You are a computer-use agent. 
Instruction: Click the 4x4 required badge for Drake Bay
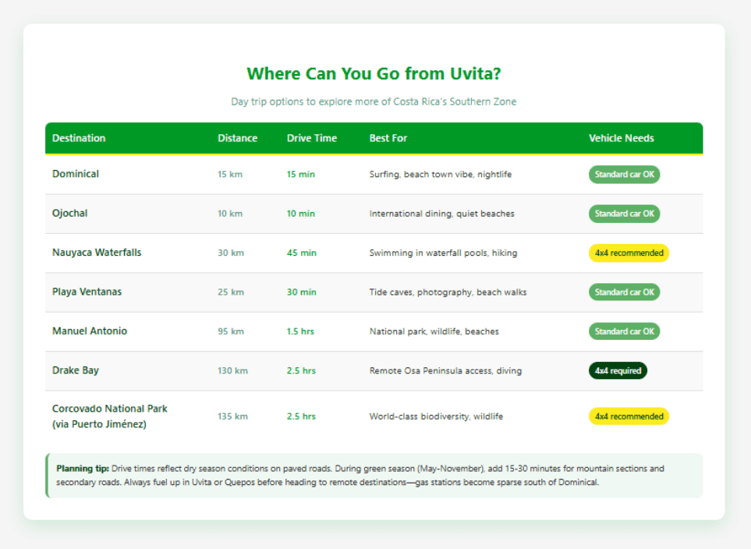pyautogui.click(x=618, y=371)
